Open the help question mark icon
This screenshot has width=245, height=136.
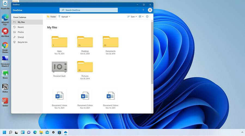[x=143, y=10]
